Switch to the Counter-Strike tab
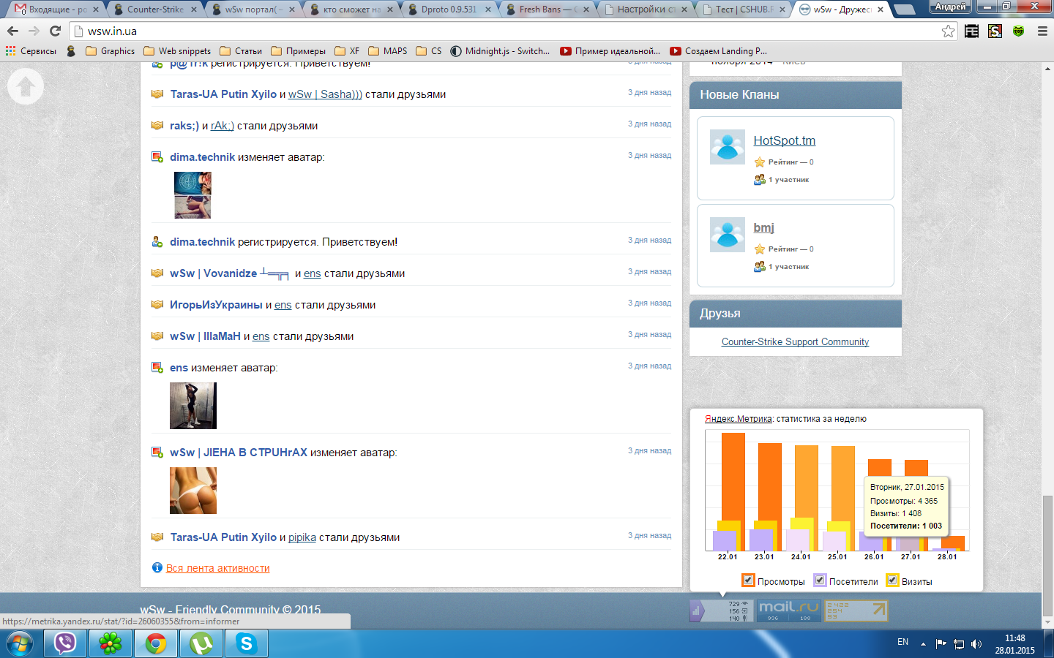 [x=157, y=10]
